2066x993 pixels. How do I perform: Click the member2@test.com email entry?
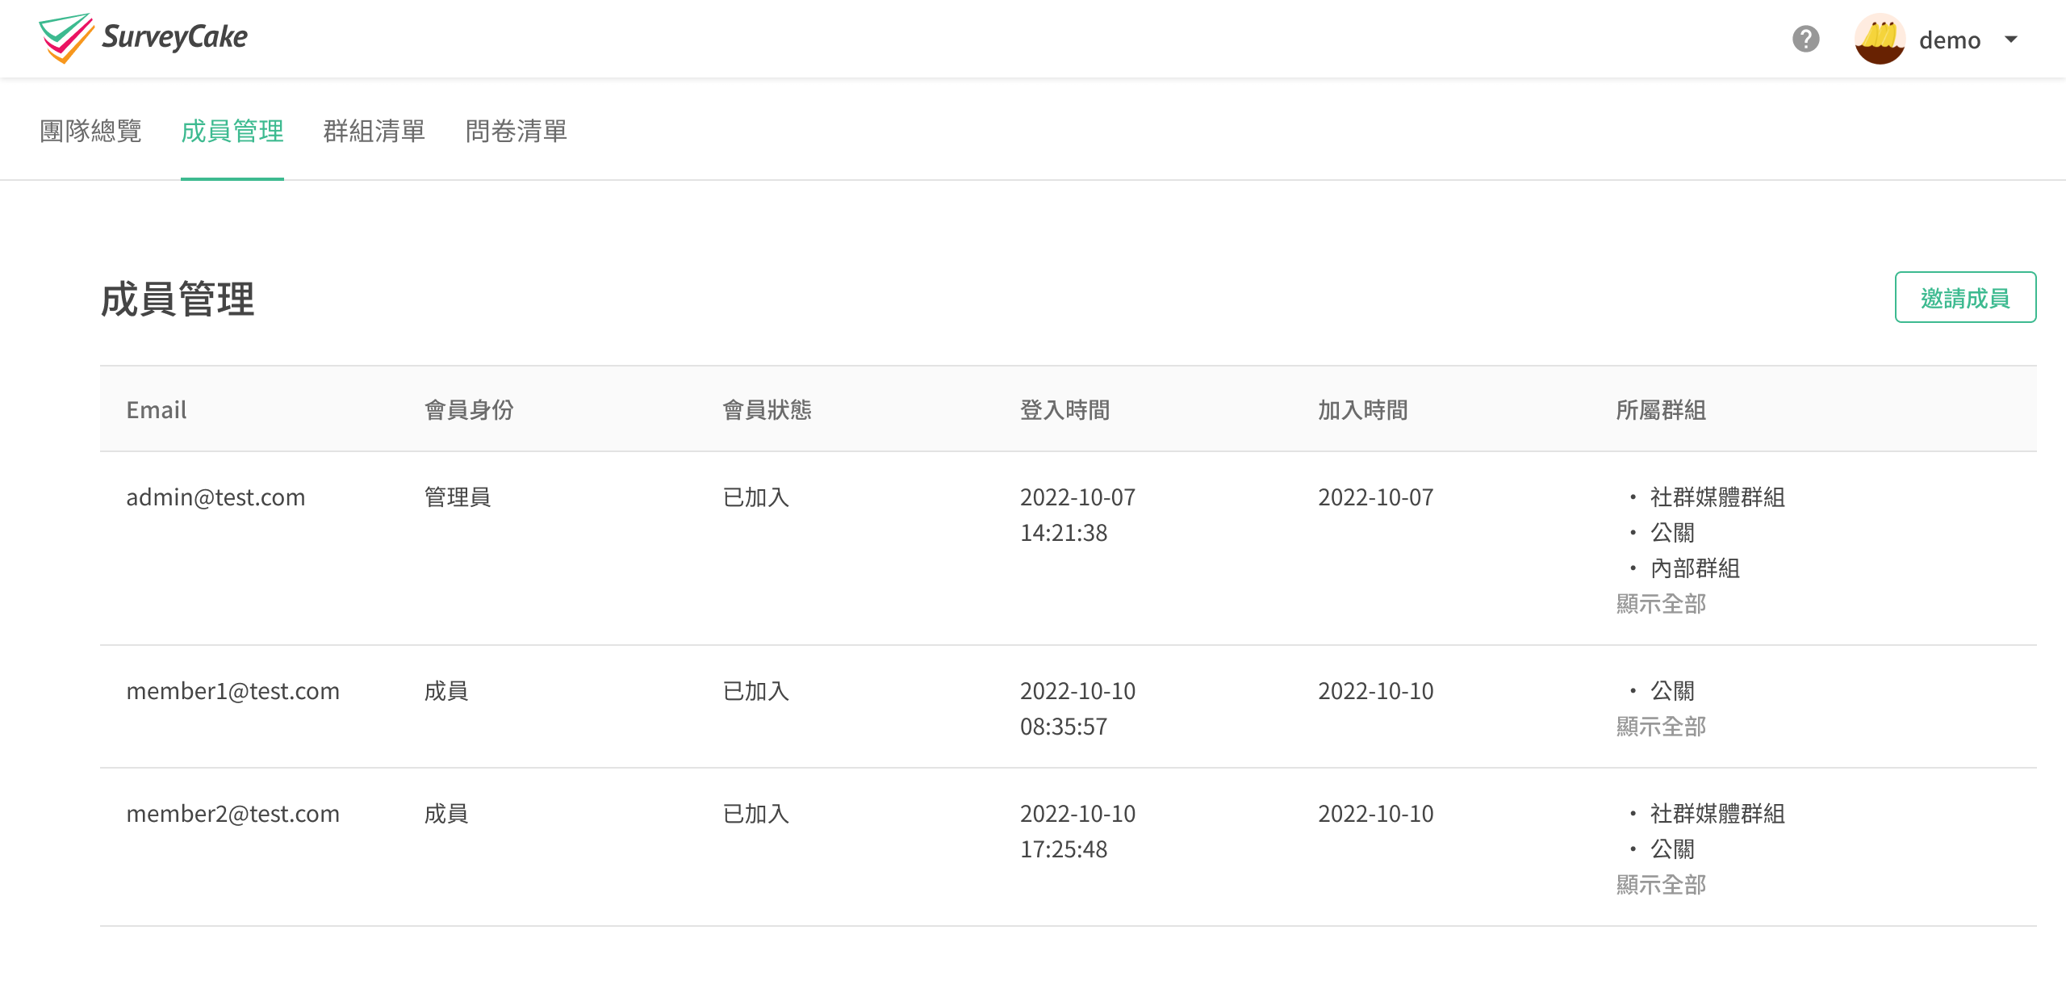tap(232, 814)
